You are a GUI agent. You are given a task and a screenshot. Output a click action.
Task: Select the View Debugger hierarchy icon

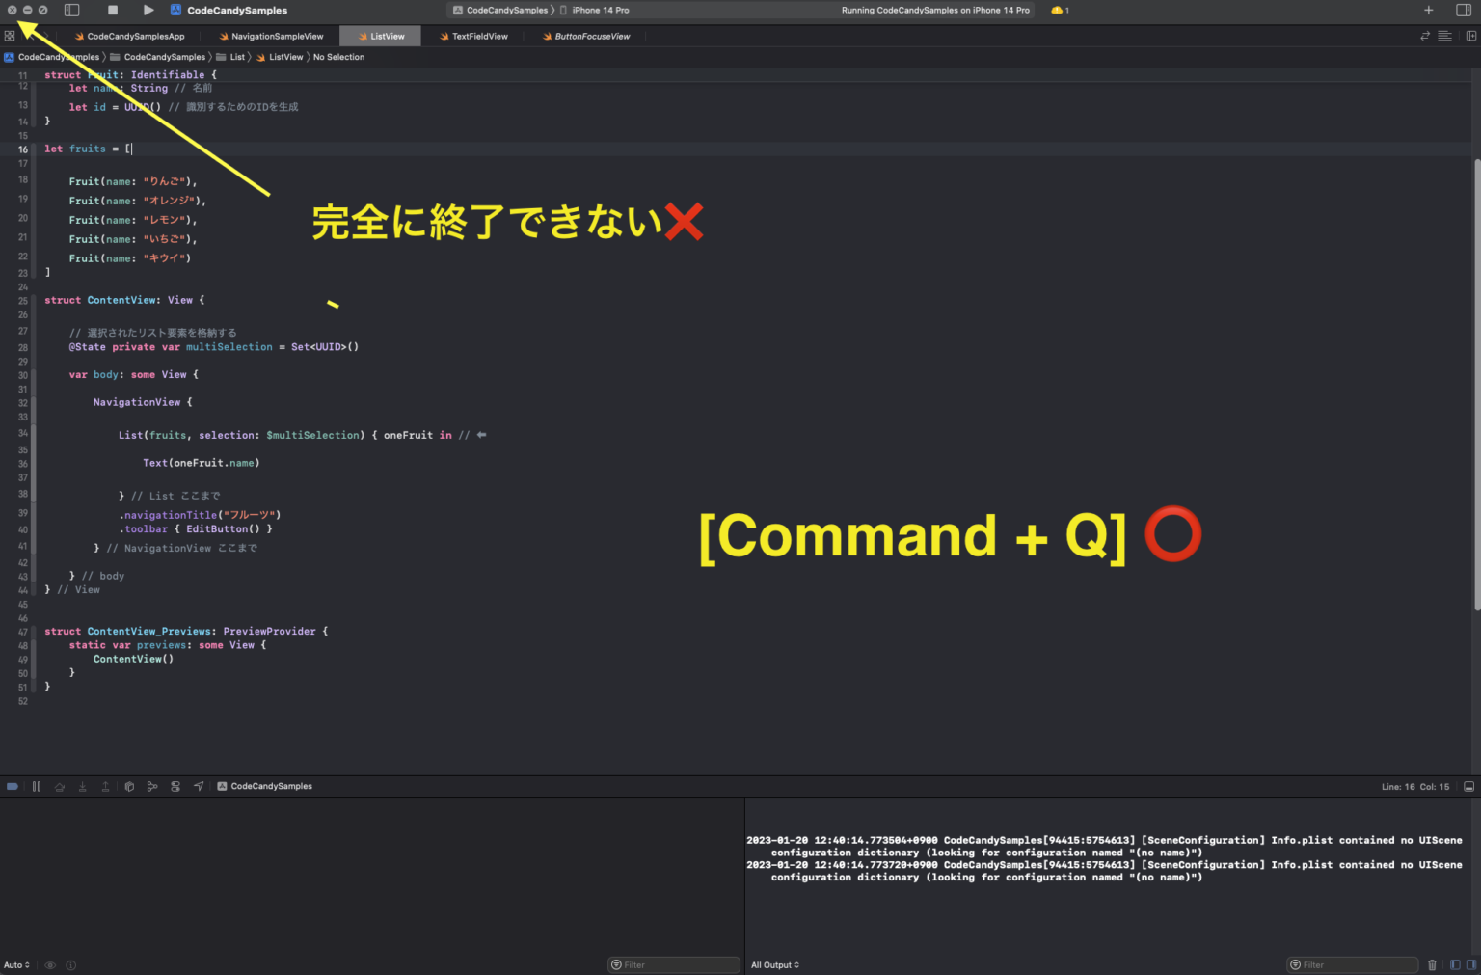(129, 786)
